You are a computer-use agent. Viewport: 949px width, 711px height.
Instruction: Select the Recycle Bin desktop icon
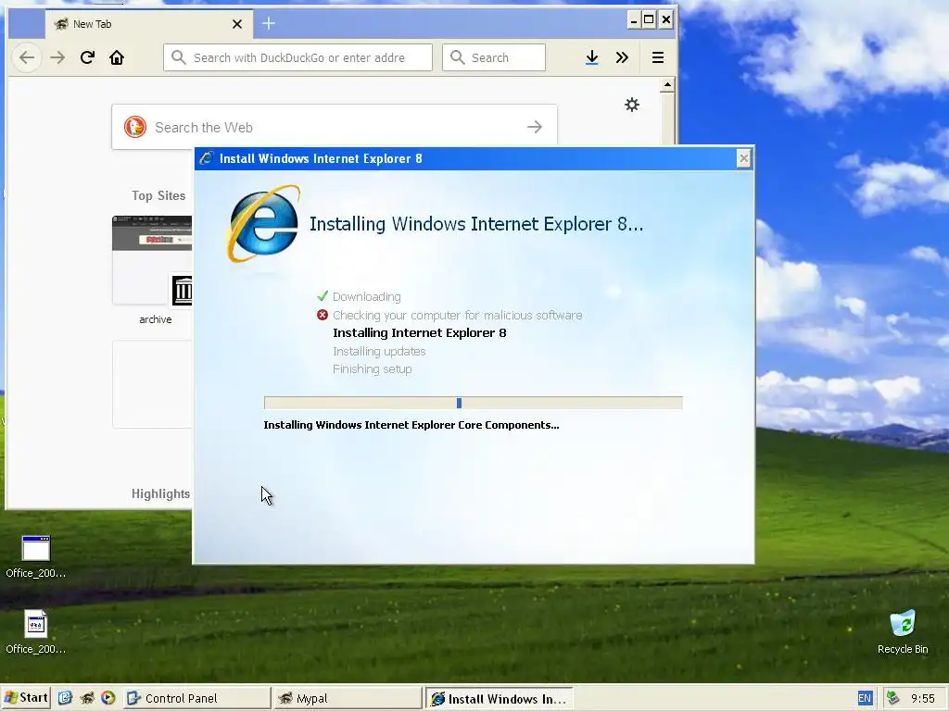(903, 631)
